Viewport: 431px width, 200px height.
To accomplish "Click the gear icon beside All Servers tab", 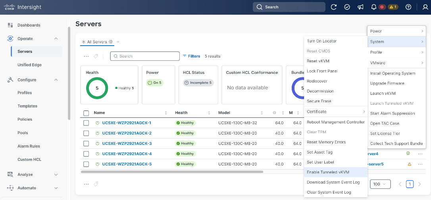I will (x=110, y=42).
